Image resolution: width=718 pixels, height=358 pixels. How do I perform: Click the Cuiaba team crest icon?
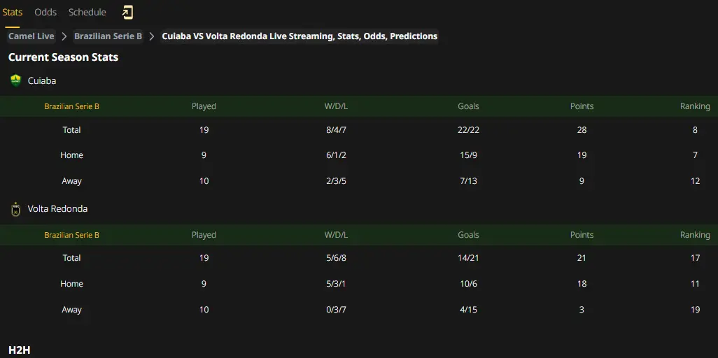pyautogui.click(x=16, y=80)
